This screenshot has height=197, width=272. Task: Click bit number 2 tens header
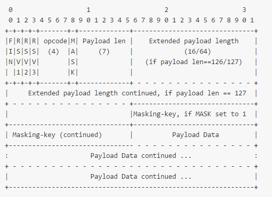click(x=166, y=10)
